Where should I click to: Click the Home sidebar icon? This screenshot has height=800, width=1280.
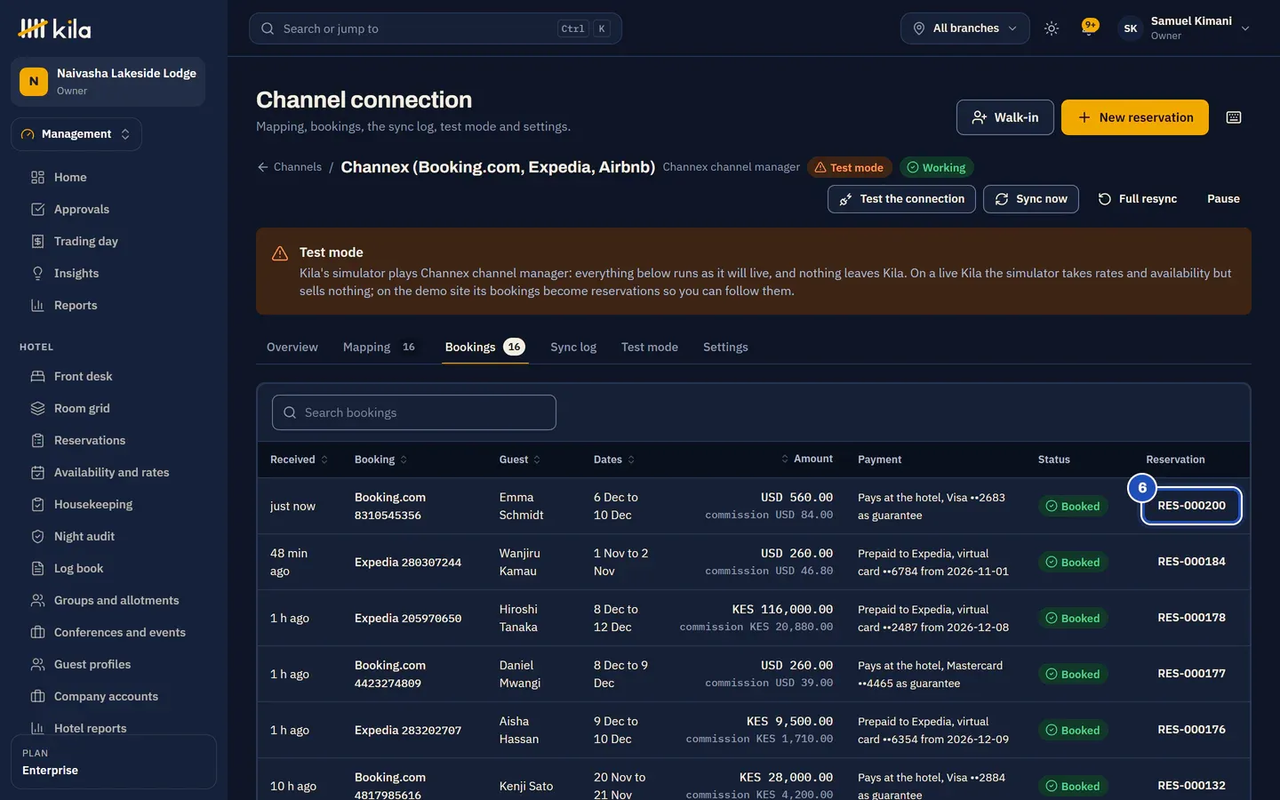(37, 177)
